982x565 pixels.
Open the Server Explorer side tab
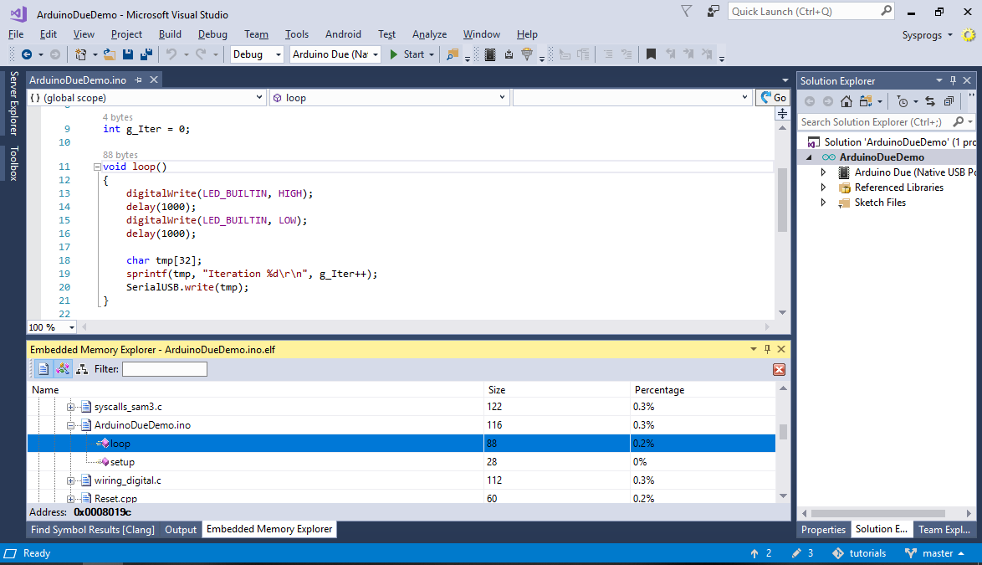pyautogui.click(x=13, y=103)
